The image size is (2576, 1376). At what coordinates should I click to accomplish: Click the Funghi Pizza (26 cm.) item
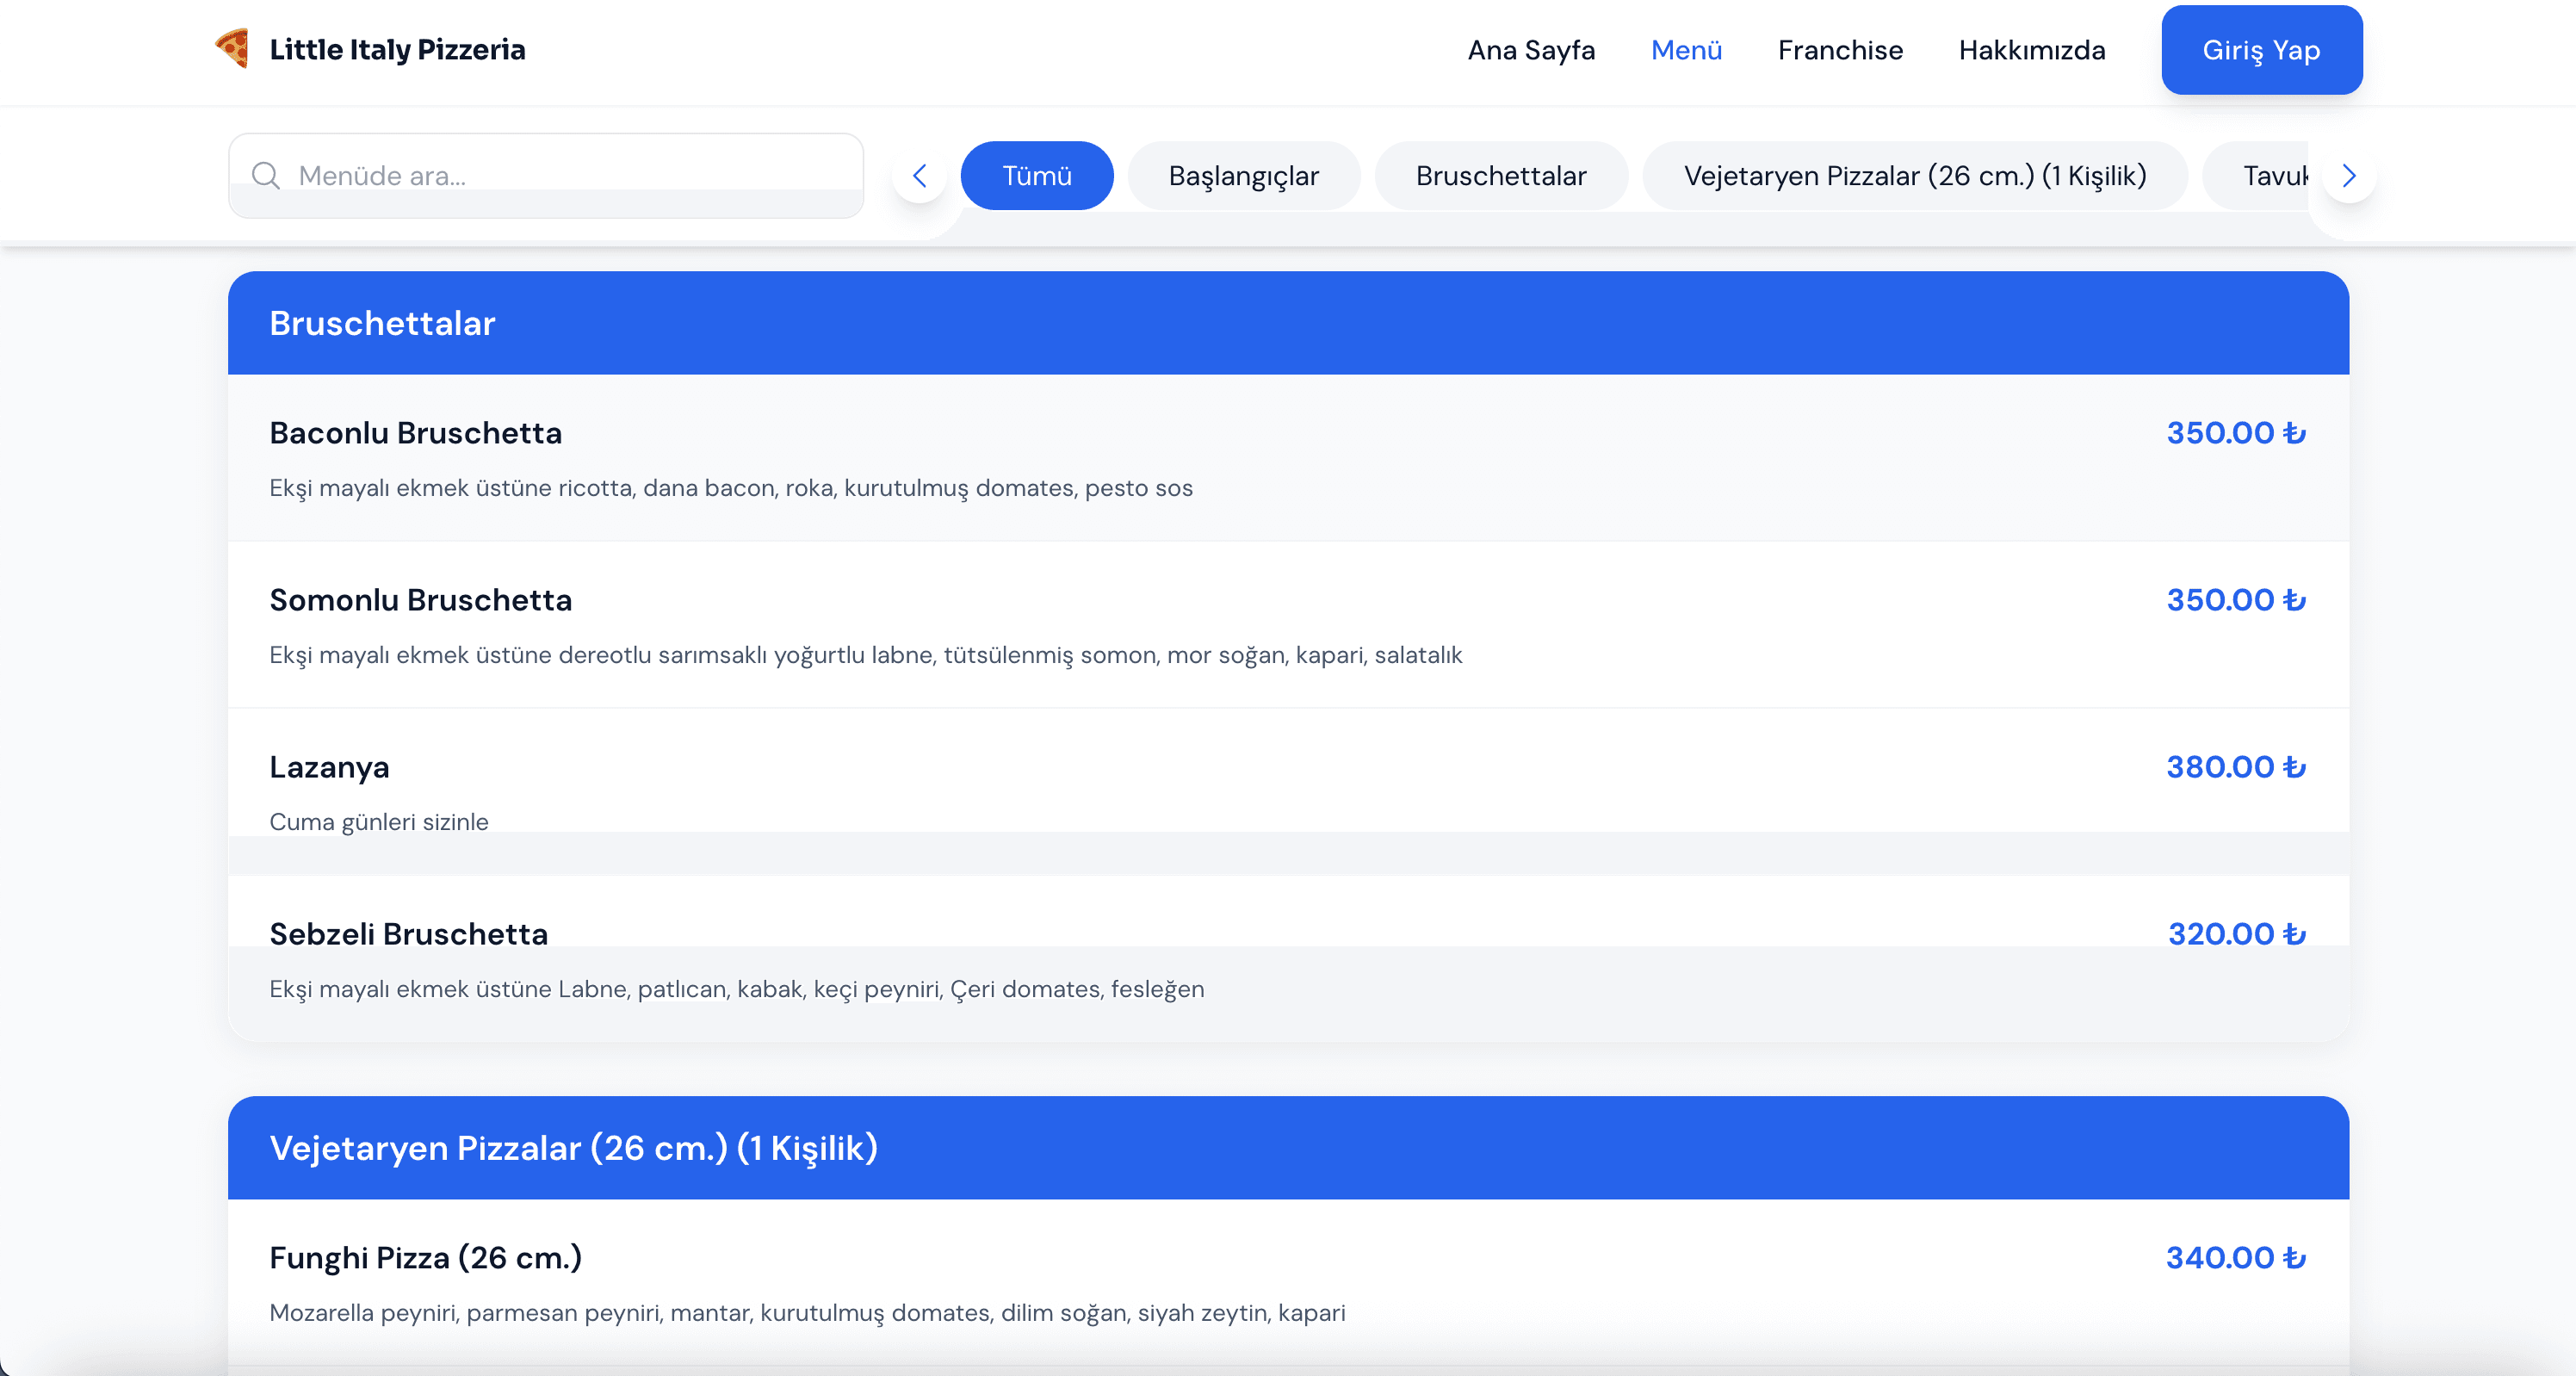click(425, 1258)
